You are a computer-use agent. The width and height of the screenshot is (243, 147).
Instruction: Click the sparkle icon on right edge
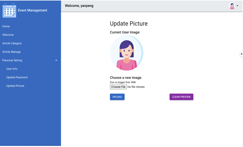point(241,54)
